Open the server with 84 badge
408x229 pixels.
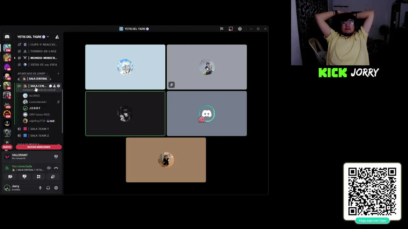click(x=7, y=76)
